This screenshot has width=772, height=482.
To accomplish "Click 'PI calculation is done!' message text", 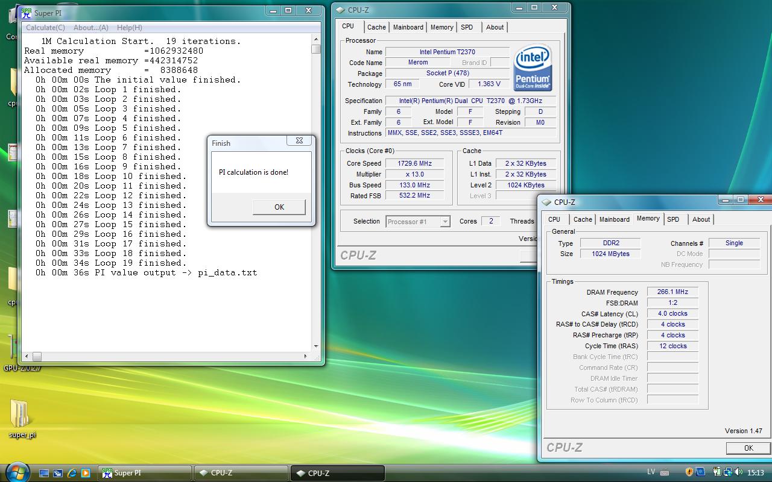I will (x=253, y=172).
